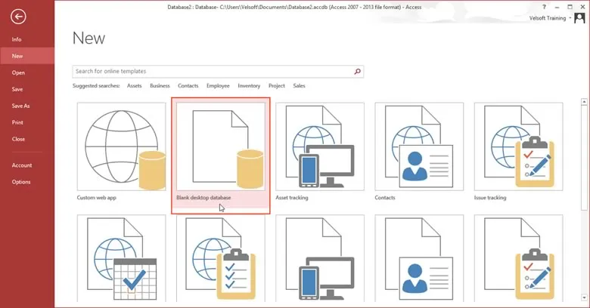Click the Inventory suggested search

(249, 85)
